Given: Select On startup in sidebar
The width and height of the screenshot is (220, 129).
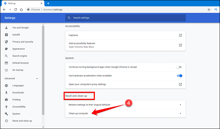Looking at the screenshot, I should coord(18,70).
